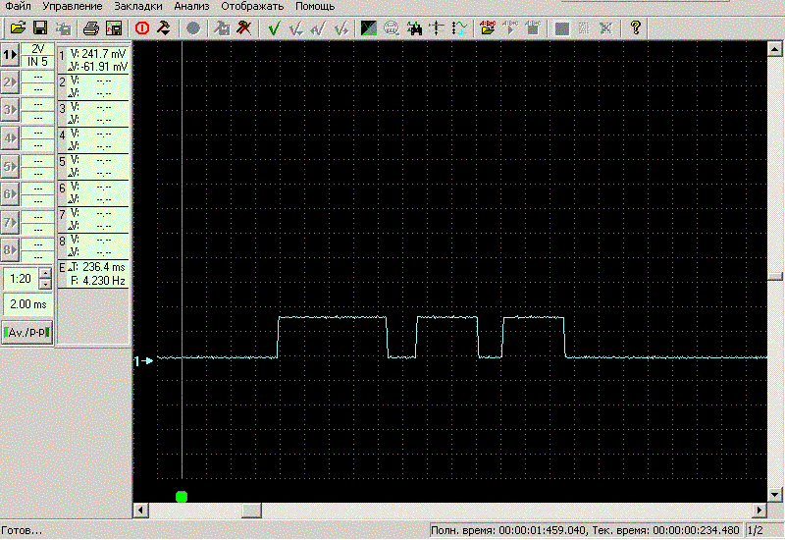Open the Закладки menu
785x540 pixels.
(138, 6)
